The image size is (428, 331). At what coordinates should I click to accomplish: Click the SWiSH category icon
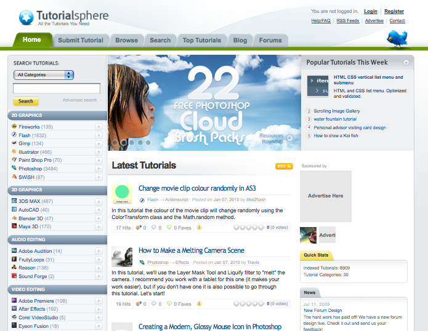coord(14,177)
